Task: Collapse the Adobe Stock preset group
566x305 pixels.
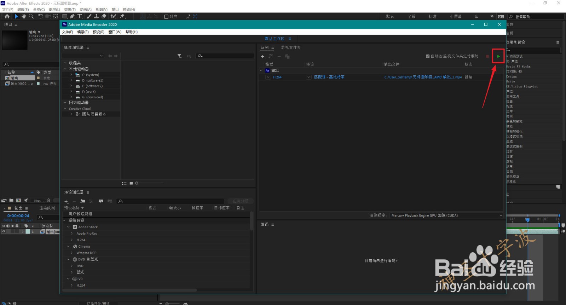Action: pyautogui.click(x=68, y=227)
